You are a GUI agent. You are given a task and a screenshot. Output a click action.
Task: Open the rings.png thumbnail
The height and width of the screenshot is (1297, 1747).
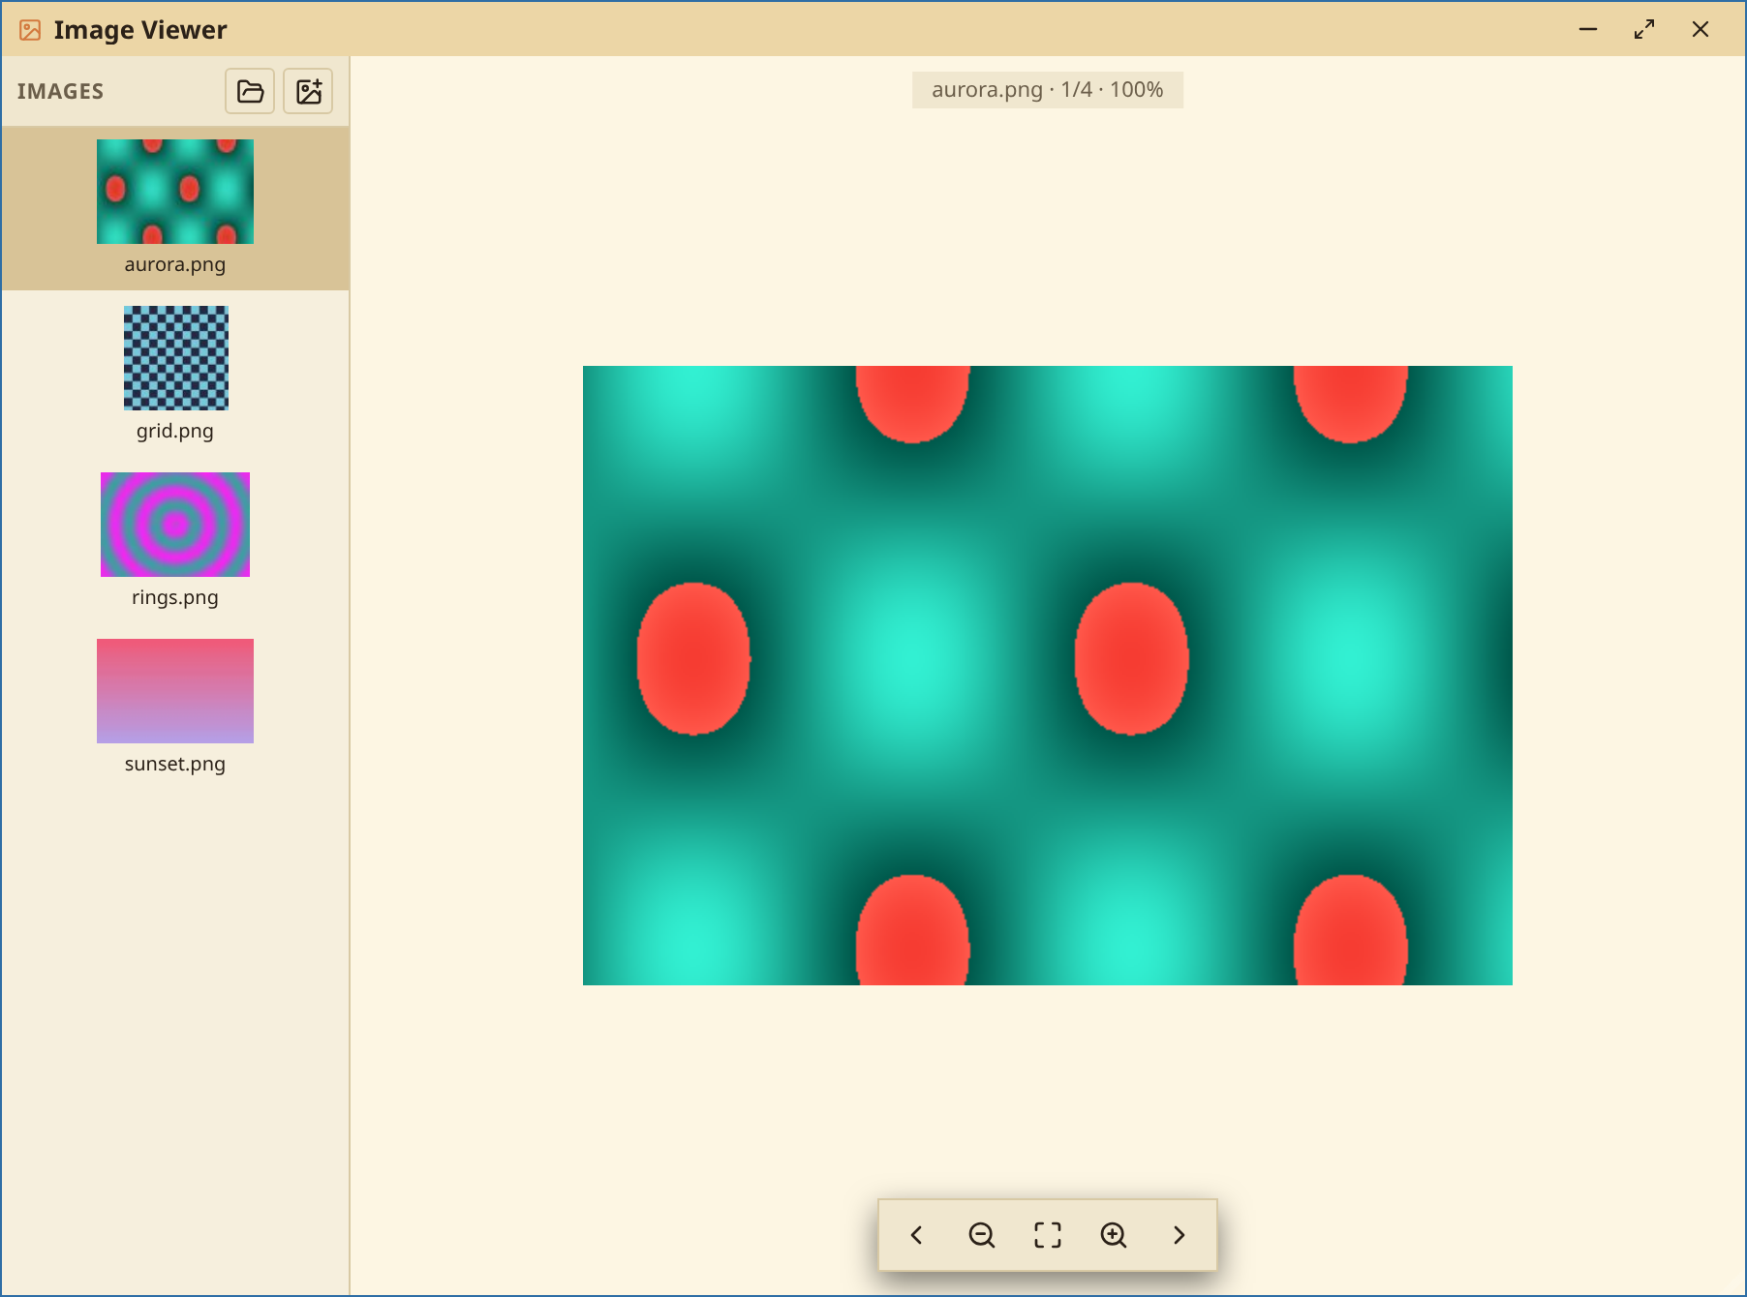[x=175, y=525]
